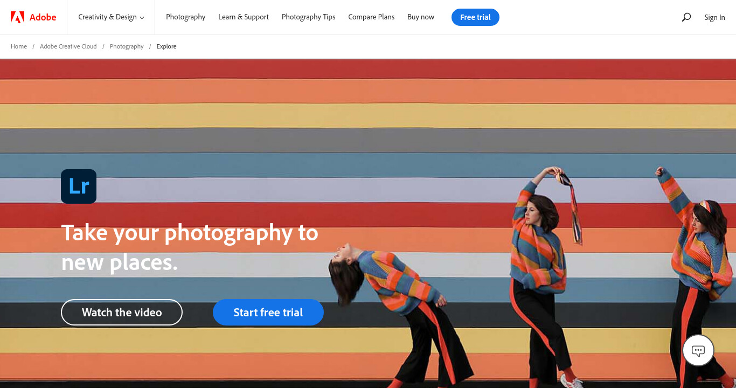The image size is (736, 388).
Task: Open the chat support bubble icon
Action: tap(698, 351)
